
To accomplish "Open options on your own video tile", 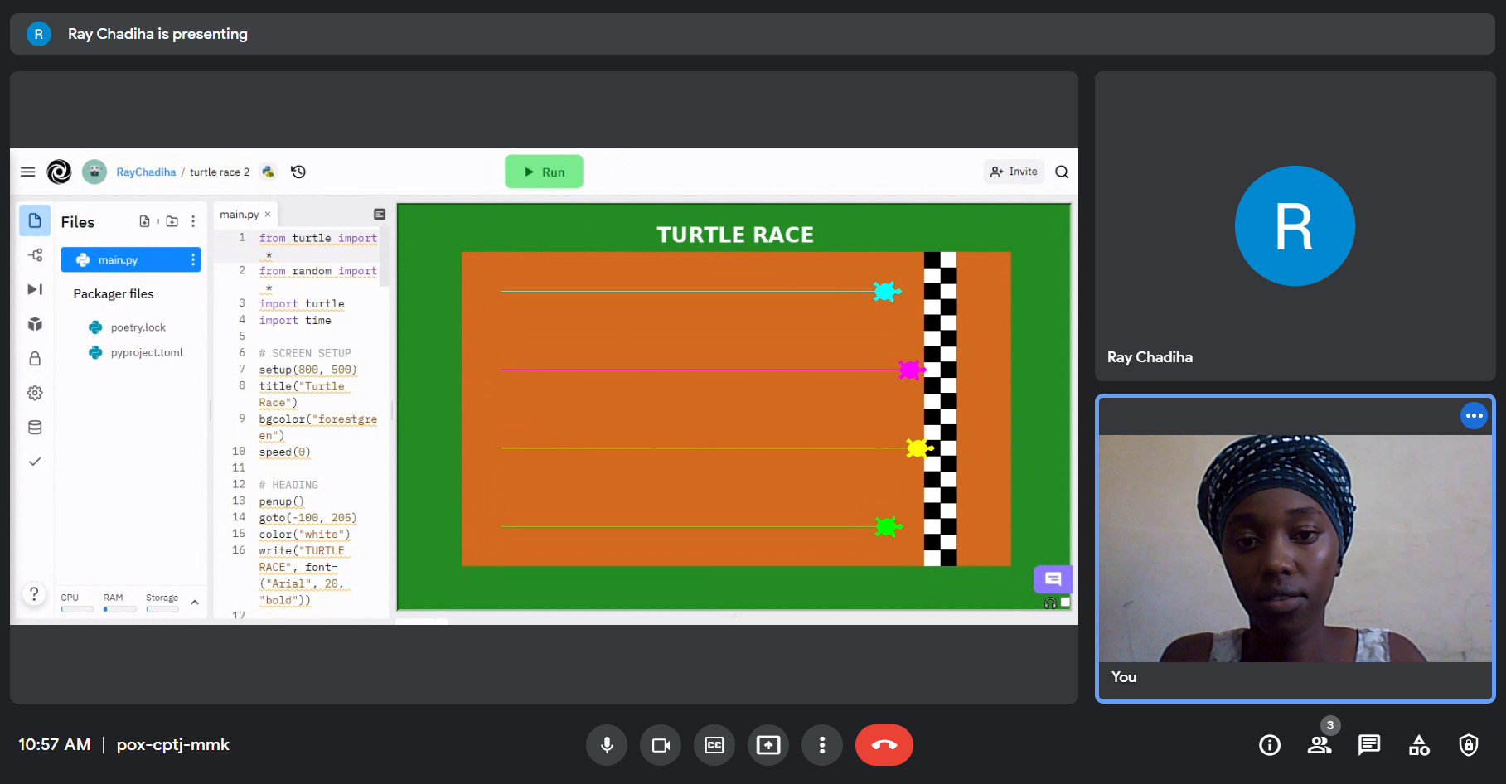I will point(1474,416).
